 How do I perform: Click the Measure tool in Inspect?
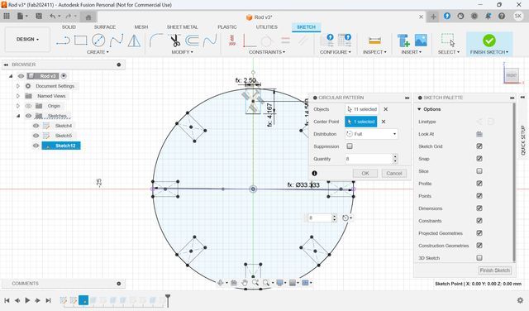coord(374,41)
